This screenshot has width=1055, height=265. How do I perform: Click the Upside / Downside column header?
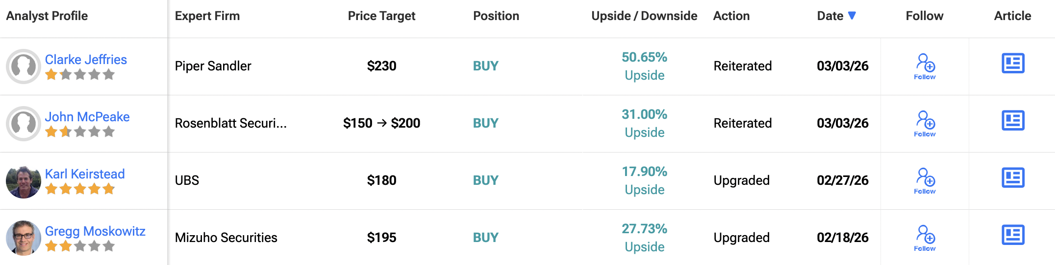pos(644,16)
